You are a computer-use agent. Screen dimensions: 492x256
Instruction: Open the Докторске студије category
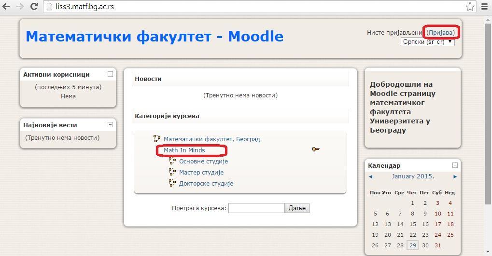[206, 184]
